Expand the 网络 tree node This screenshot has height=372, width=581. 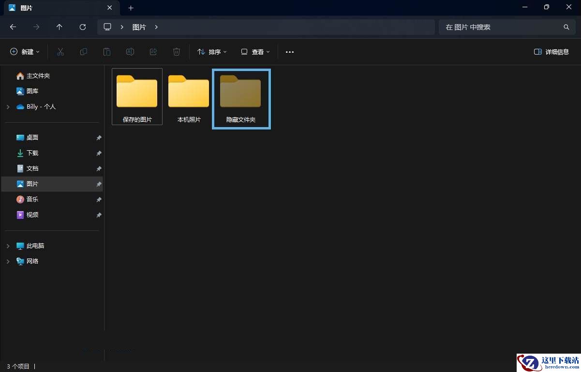click(8, 261)
